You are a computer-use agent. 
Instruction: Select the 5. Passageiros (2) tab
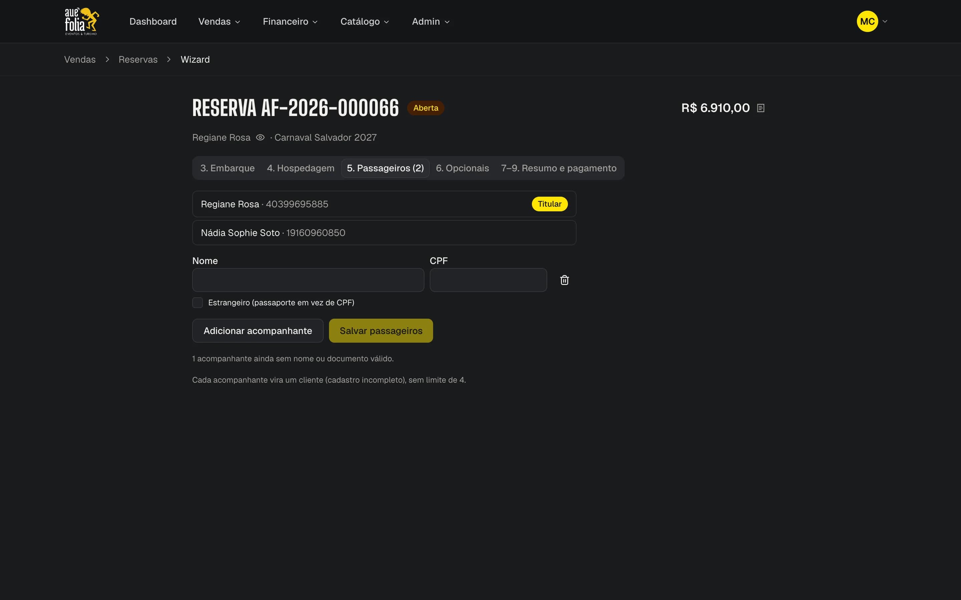[385, 168]
